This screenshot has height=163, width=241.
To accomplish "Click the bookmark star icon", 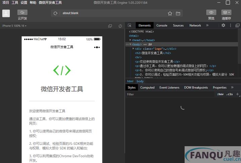I will tap(170, 13).
